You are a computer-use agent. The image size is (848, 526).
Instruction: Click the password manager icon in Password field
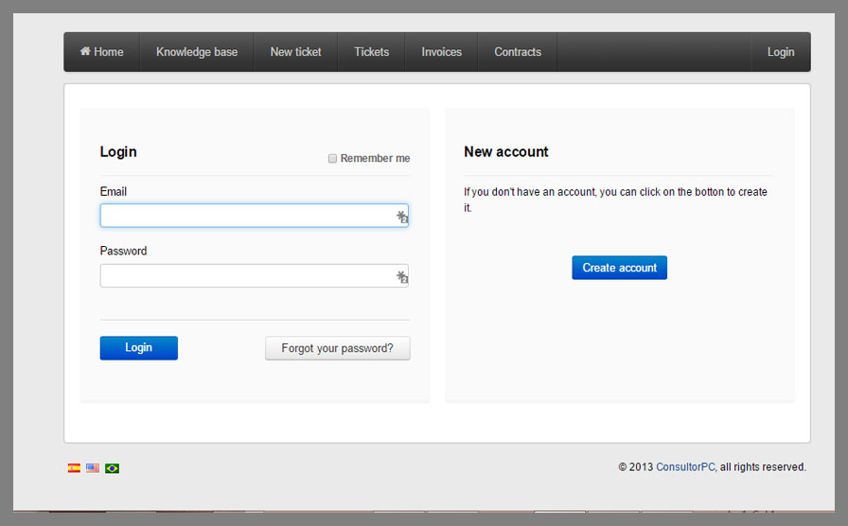[x=402, y=277]
